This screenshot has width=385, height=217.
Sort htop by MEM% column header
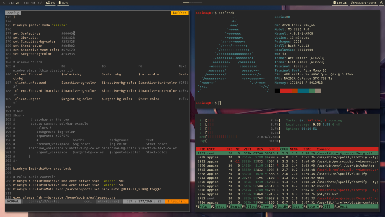coord(294,149)
